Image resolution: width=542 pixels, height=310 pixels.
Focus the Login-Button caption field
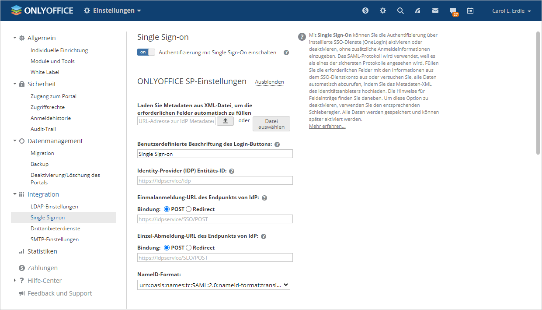[215, 154]
